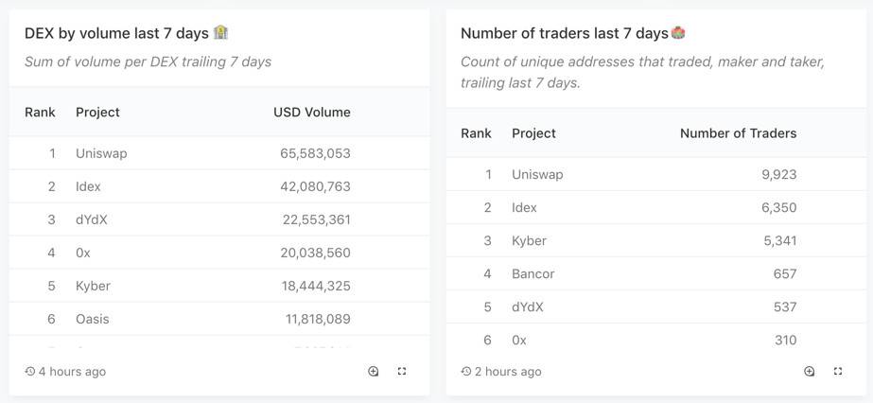Sort by Number of Traders column header

pos(738,133)
